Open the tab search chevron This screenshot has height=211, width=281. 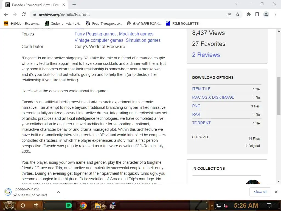[x=237, y=4]
